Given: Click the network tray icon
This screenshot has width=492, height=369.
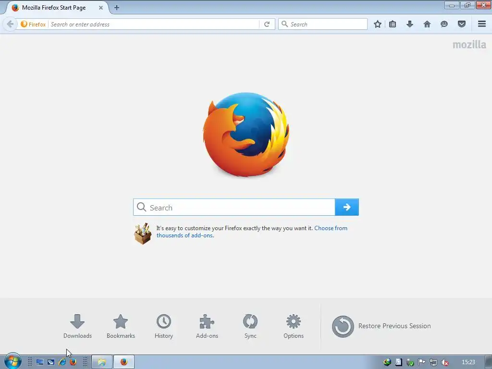Looking at the screenshot, I should [x=433, y=362].
